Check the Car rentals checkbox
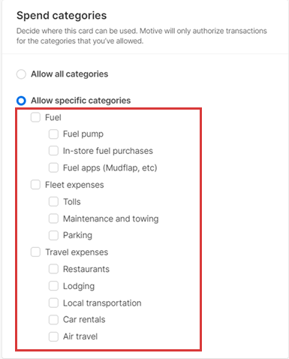289x359 pixels. pos(53,320)
